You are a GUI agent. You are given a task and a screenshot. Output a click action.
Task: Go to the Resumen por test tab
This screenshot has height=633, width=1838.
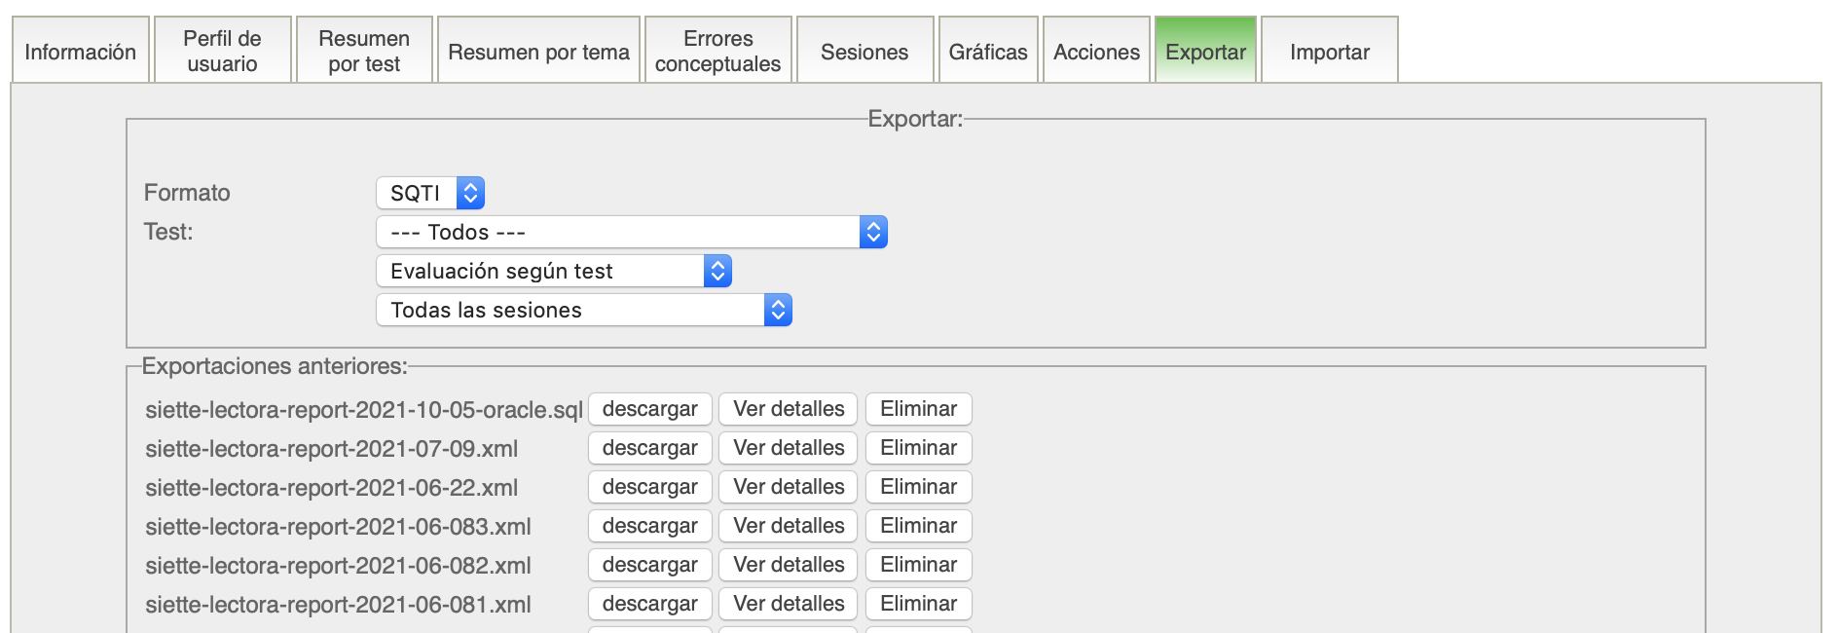click(x=364, y=52)
